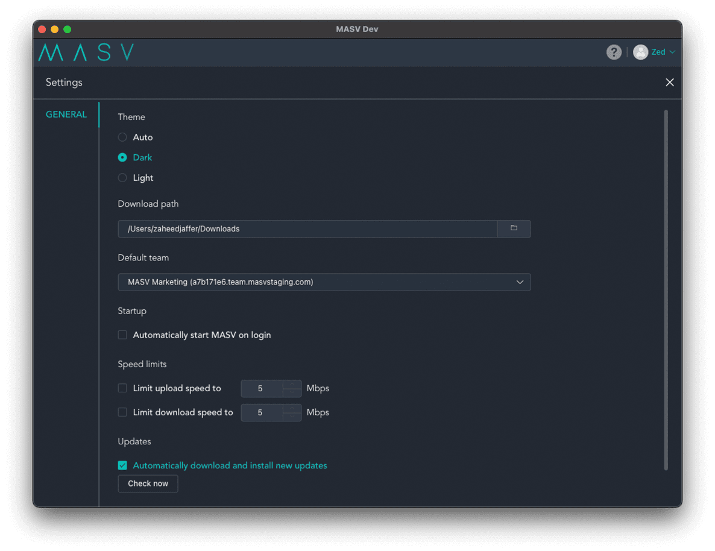
Task: Click the yellow minimize window button
Action: [55, 29]
